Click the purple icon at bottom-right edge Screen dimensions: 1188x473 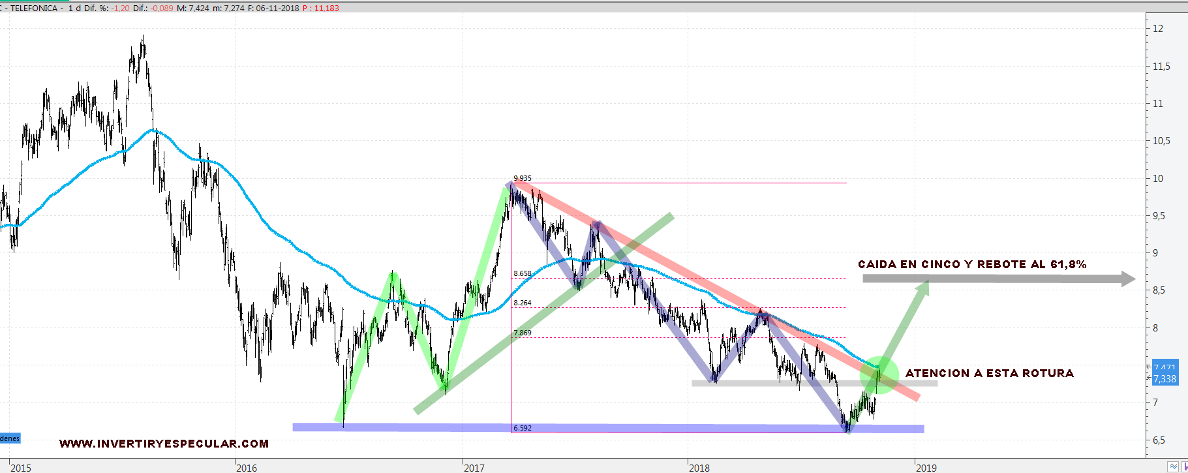point(1185,466)
